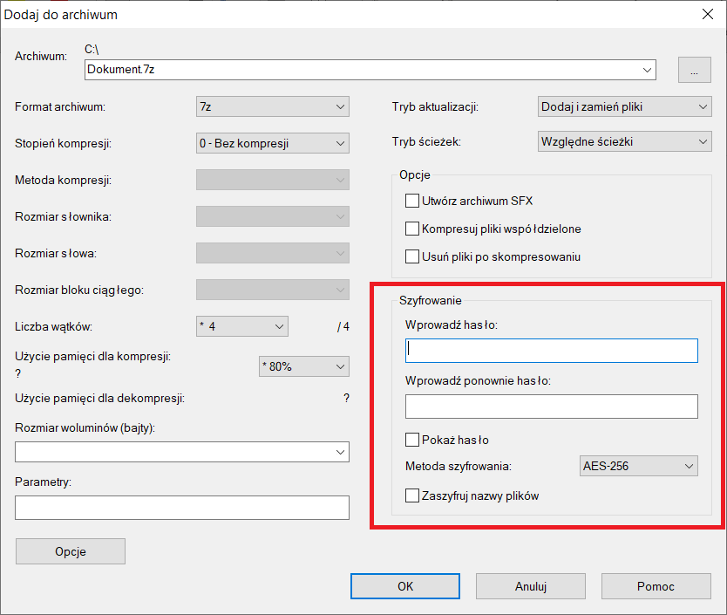727x615 pixels.
Task: Expand the Stopień kompresji dropdown
Action: 273,143
